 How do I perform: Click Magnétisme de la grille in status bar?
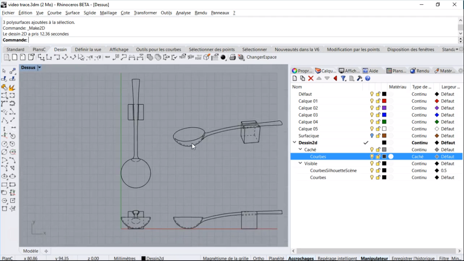(x=226, y=258)
